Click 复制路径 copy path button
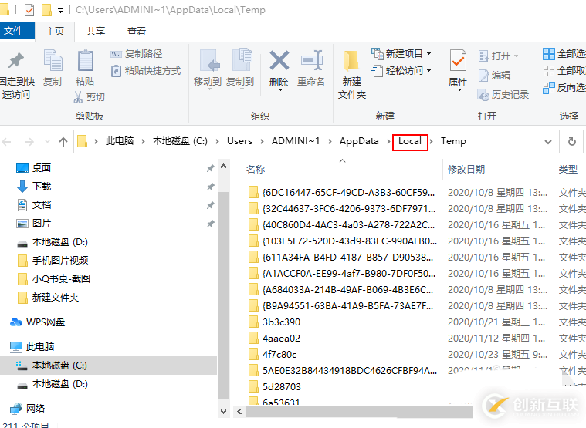 click(x=137, y=54)
